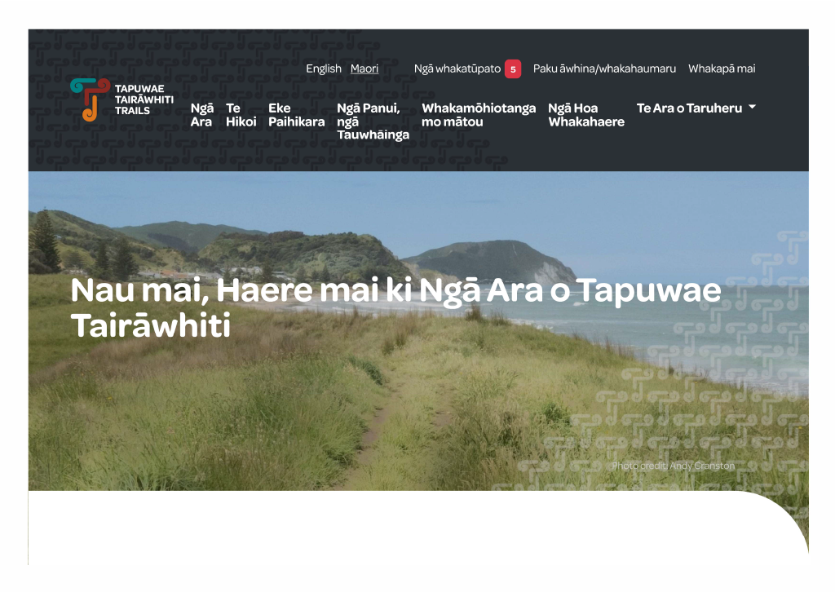Click the red alerts badge showing 5
The height and width of the screenshot is (592, 835).
pyautogui.click(x=512, y=69)
